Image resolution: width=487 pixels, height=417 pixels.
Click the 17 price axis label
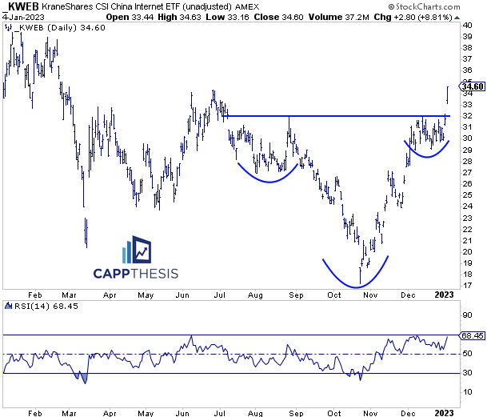tap(467, 286)
